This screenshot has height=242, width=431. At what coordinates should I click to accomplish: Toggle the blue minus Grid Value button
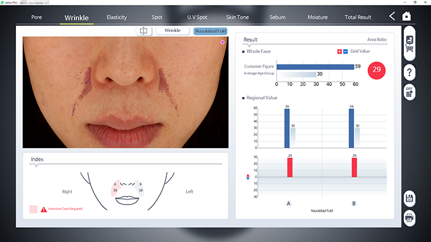pos(345,52)
